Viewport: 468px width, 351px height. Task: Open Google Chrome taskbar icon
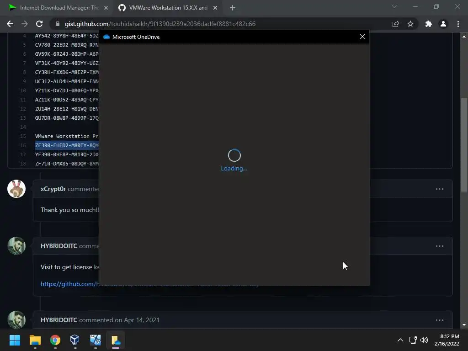[x=55, y=340]
